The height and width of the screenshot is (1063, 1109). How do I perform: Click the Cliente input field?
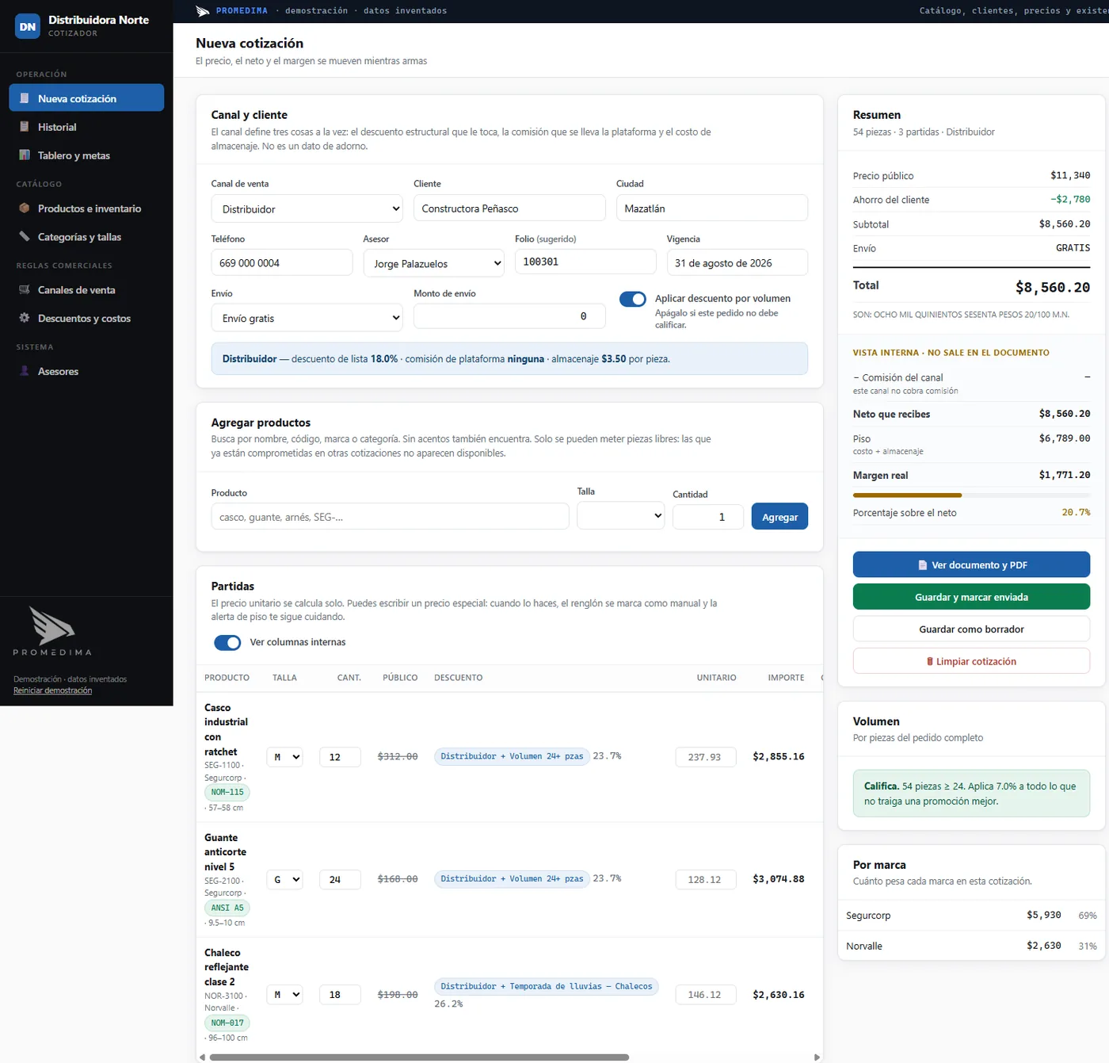pyautogui.click(x=509, y=208)
